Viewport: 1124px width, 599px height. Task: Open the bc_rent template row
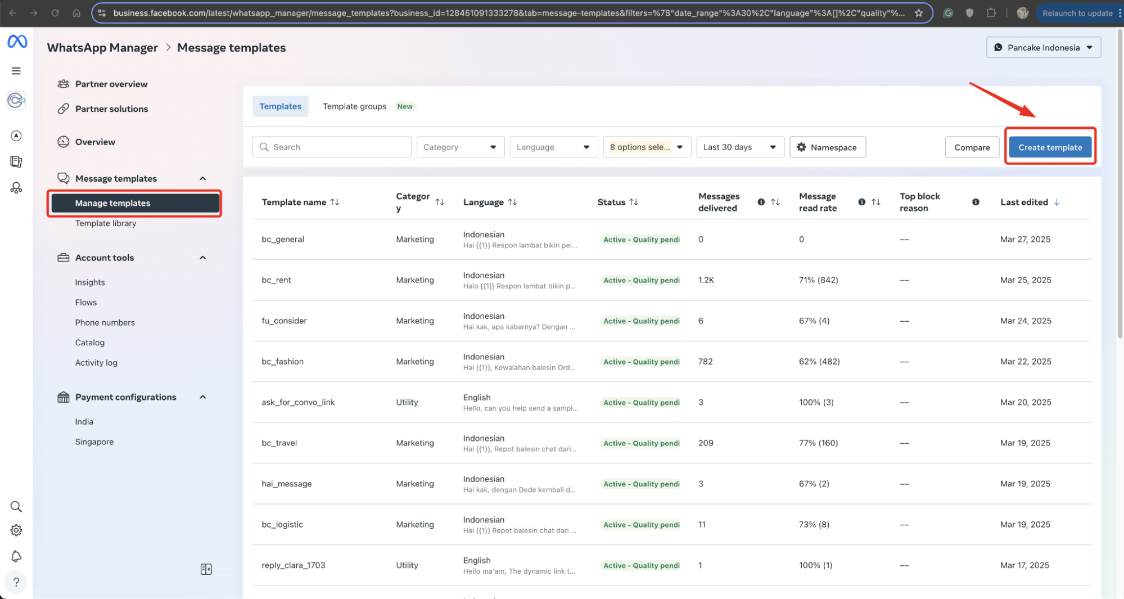pyautogui.click(x=672, y=280)
